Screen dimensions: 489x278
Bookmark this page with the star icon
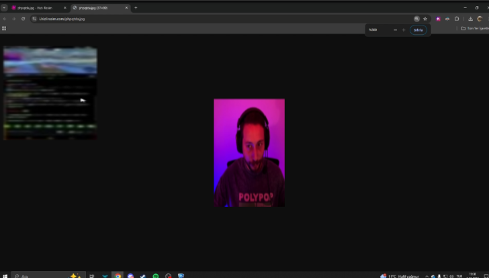click(x=425, y=19)
